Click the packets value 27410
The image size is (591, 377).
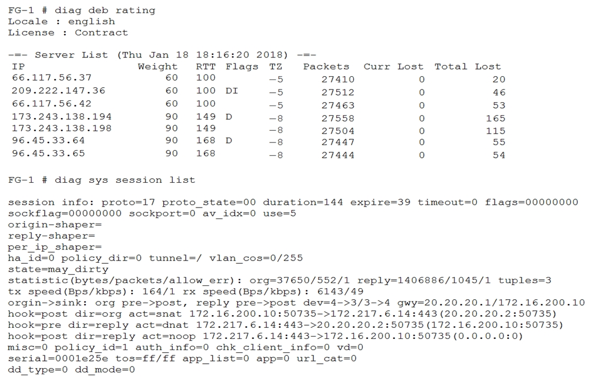click(338, 79)
